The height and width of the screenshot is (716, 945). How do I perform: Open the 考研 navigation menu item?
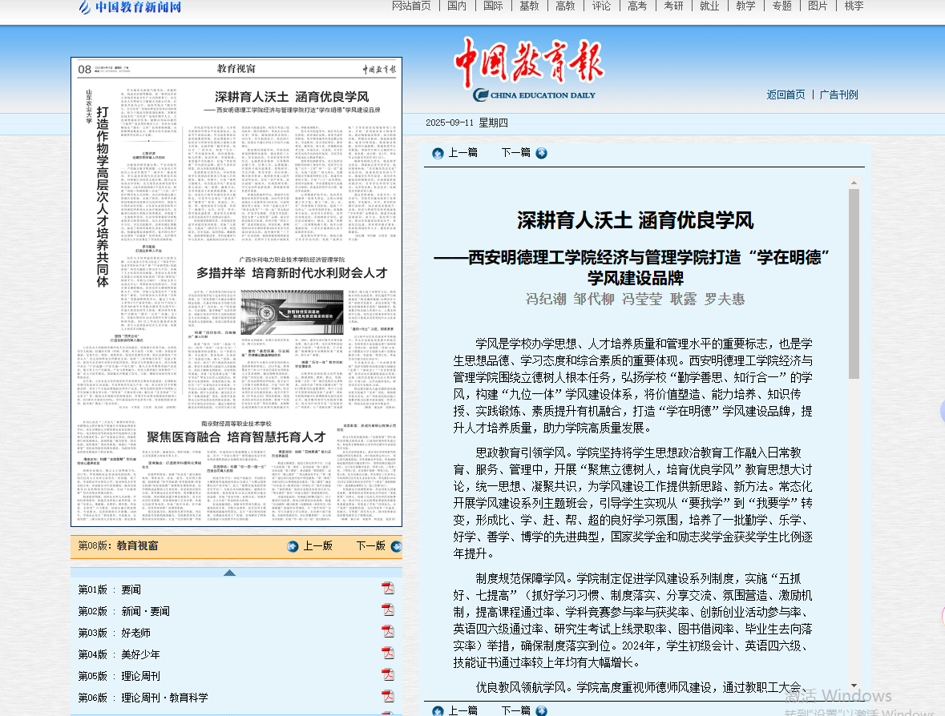[673, 6]
